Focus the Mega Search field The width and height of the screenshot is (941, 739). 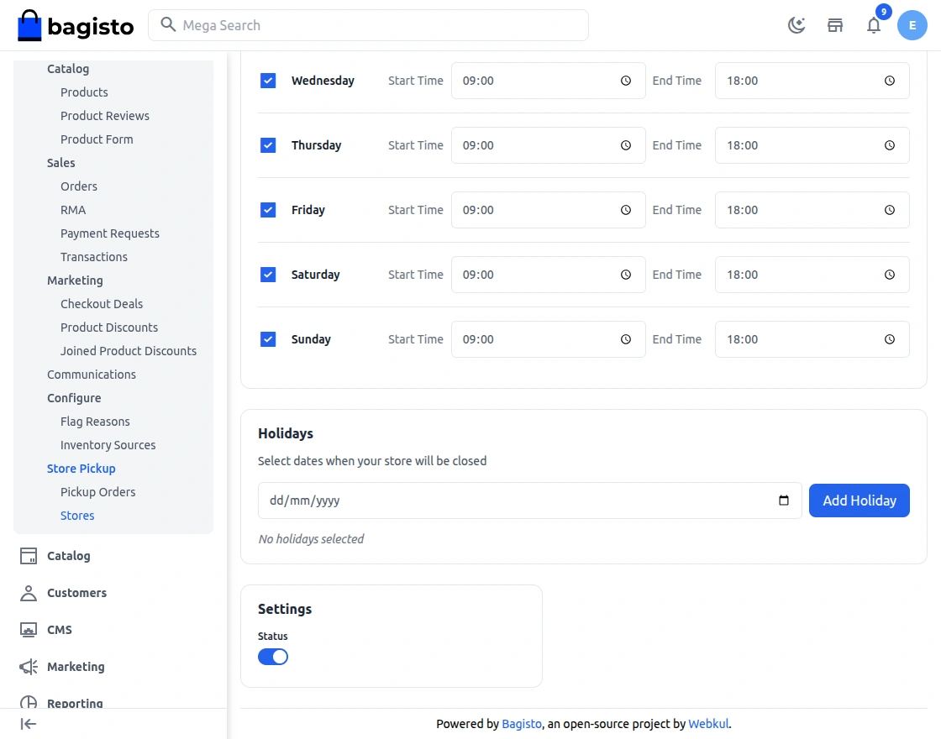tap(368, 25)
